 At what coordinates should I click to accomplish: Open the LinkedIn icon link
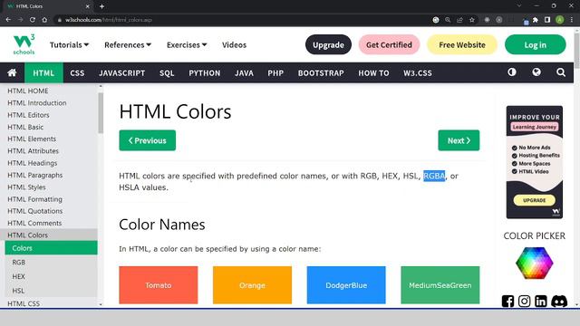(x=541, y=302)
